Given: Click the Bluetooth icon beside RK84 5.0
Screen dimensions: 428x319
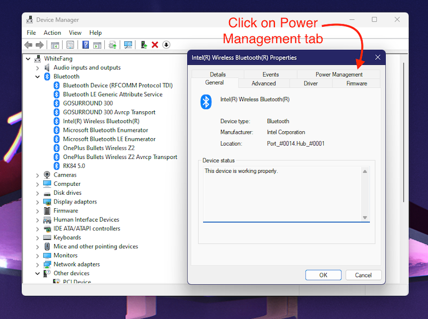Looking at the screenshot, I should (x=57, y=166).
